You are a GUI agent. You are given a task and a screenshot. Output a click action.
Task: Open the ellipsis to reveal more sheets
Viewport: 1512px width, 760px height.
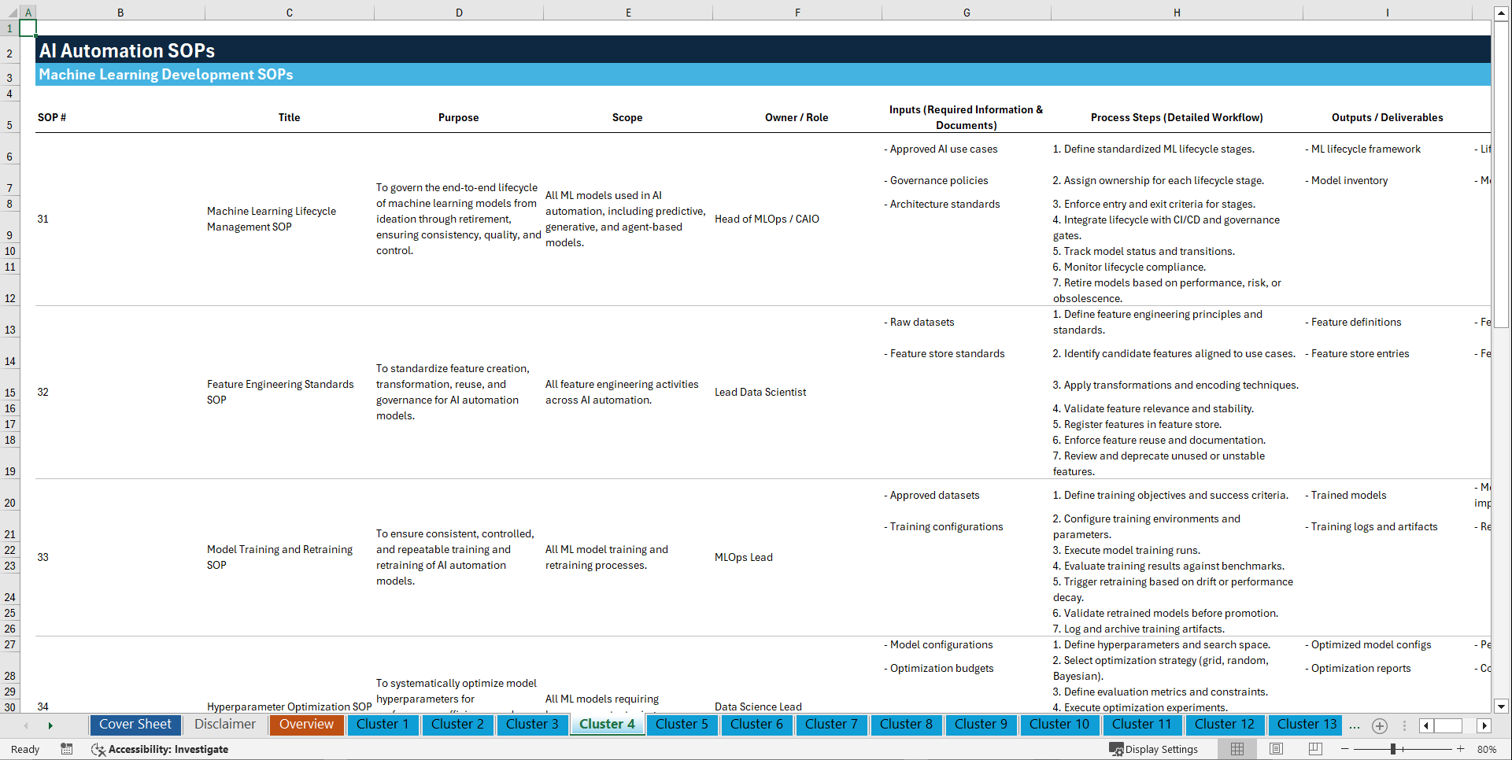point(1355,725)
